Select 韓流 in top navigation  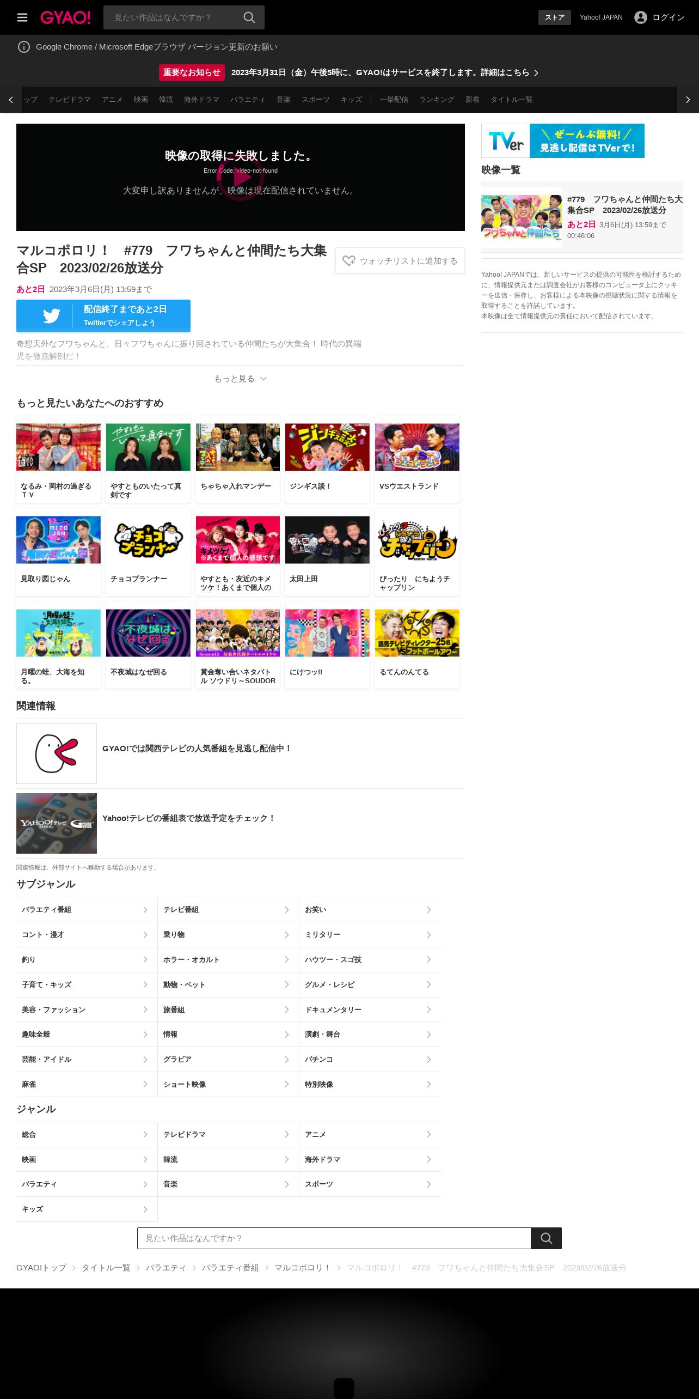[166, 100]
